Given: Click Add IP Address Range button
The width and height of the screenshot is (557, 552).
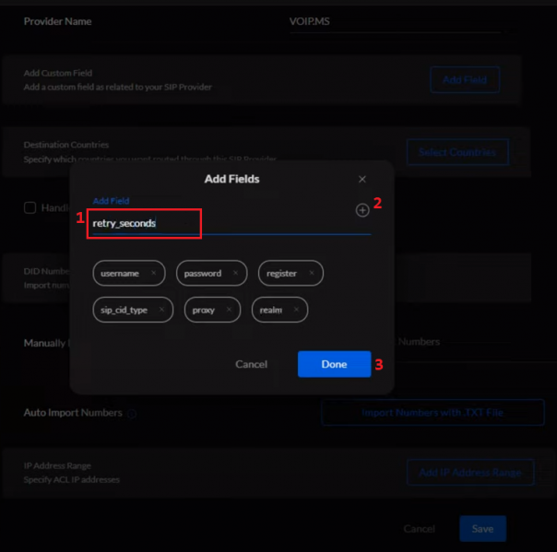Looking at the screenshot, I should click(470, 472).
